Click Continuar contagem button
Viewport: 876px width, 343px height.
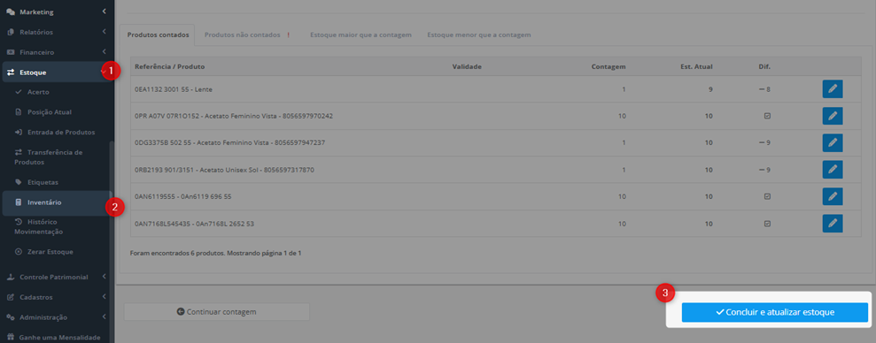coord(217,312)
